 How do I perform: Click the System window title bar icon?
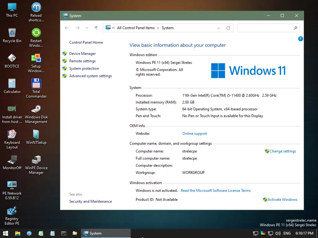pyautogui.click(x=65, y=15)
